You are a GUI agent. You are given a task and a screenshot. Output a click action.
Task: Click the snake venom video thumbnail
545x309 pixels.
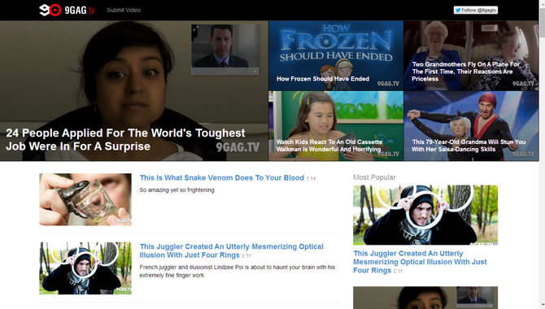coord(85,199)
